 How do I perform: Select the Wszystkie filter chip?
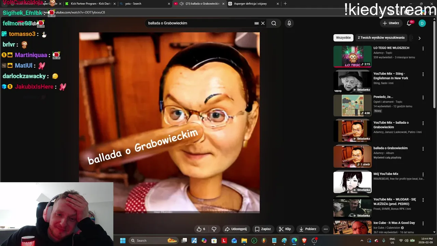click(343, 38)
